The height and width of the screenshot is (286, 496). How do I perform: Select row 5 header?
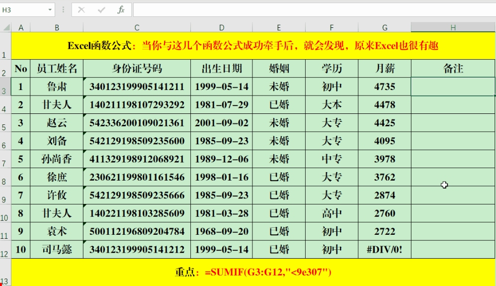(5, 123)
